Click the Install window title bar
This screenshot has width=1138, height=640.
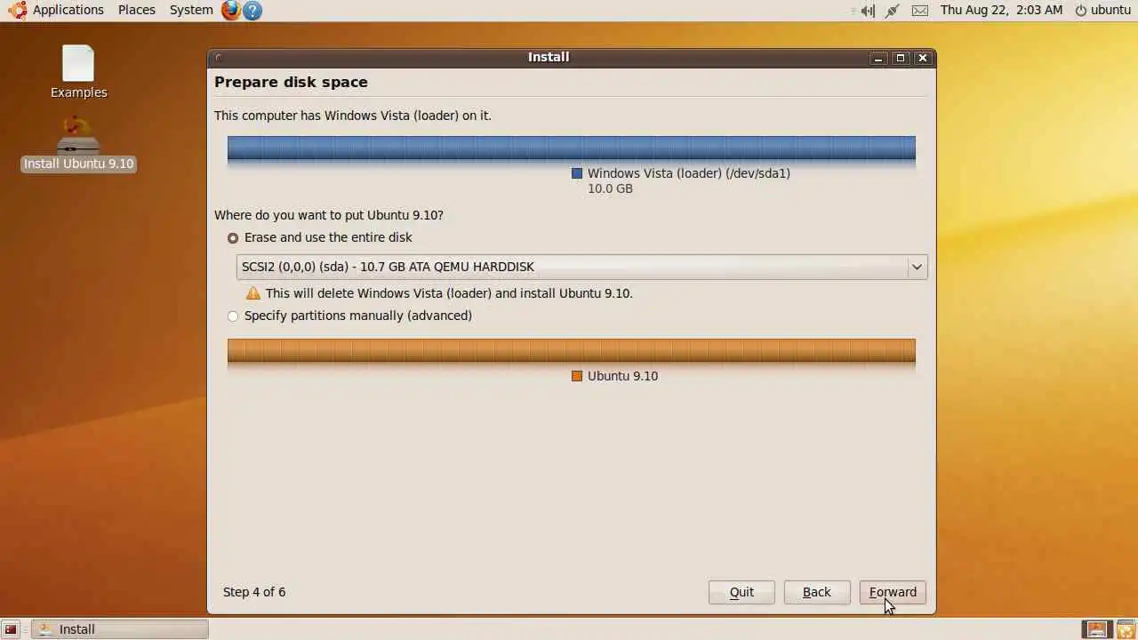(549, 57)
